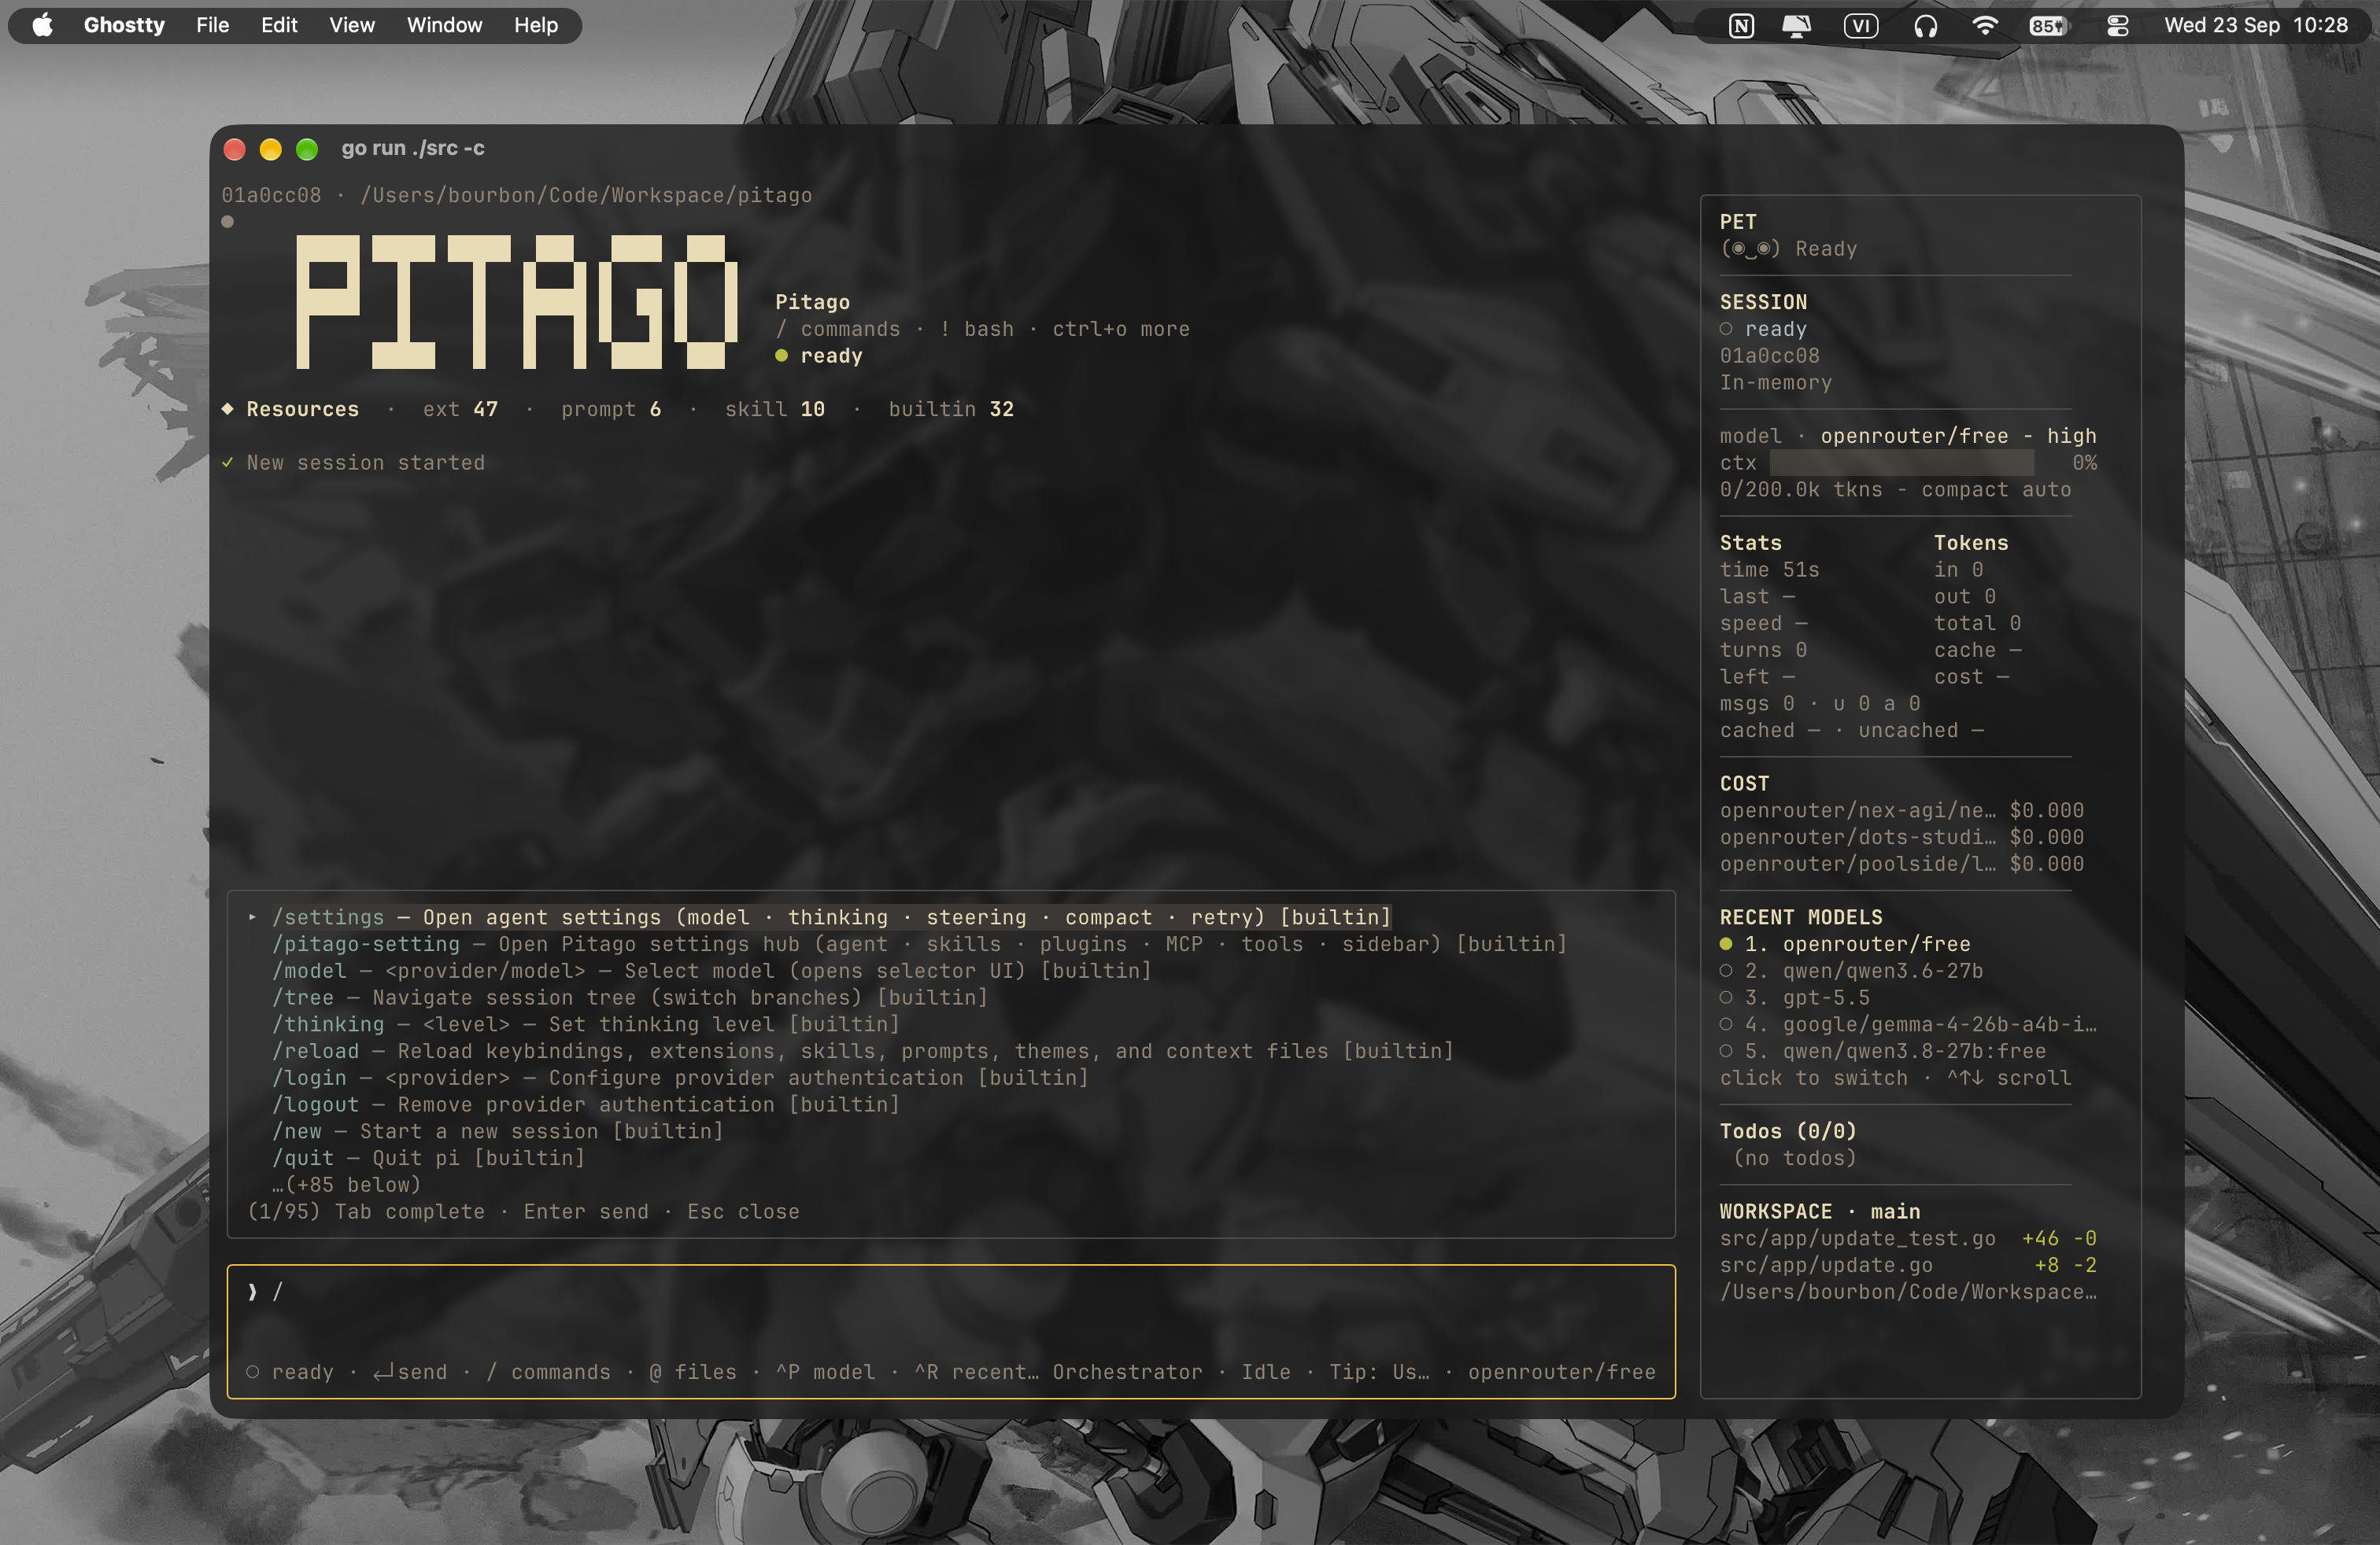The image size is (2380, 1545).
Task: Click the Notion menu bar icon
Action: pyautogui.click(x=1741, y=26)
